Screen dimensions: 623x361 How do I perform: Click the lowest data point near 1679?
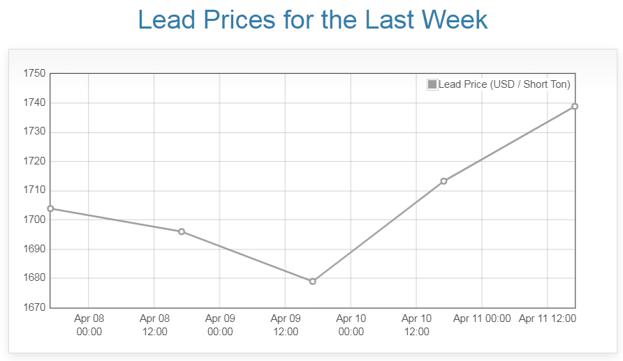click(313, 282)
